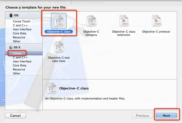Go back with the Previous button
The height and width of the screenshot is (123, 182).
tap(142, 115)
